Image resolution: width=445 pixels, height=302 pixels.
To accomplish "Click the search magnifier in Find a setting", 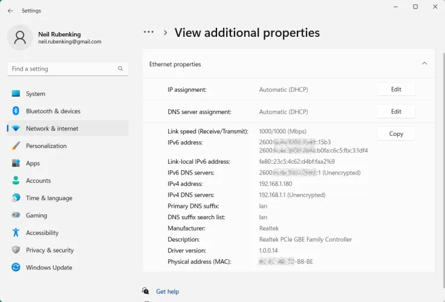I will tap(120, 69).
